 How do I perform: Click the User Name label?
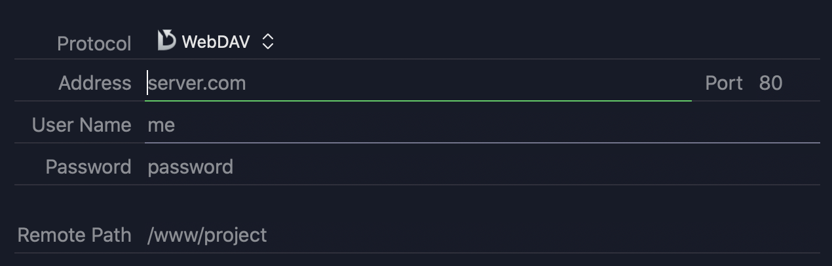click(x=82, y=125)
